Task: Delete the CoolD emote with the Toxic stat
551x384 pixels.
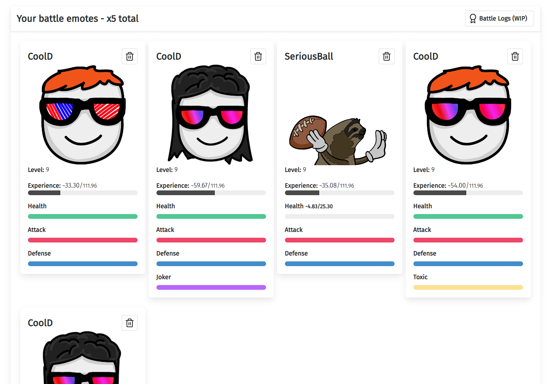Action: click(x=515, y=56)
